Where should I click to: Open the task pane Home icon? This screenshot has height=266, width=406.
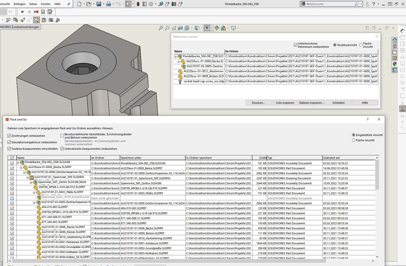coord(395,40)
